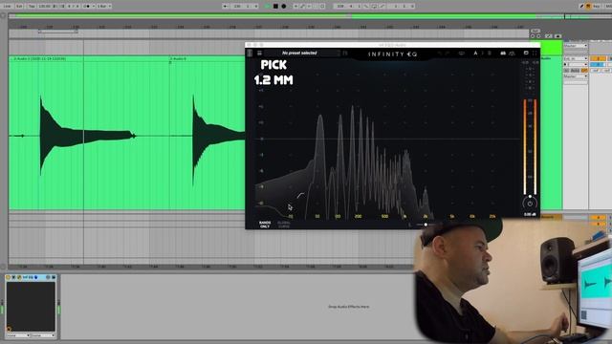Toggle the Follow playback arrow button

[x=226, y=7]
